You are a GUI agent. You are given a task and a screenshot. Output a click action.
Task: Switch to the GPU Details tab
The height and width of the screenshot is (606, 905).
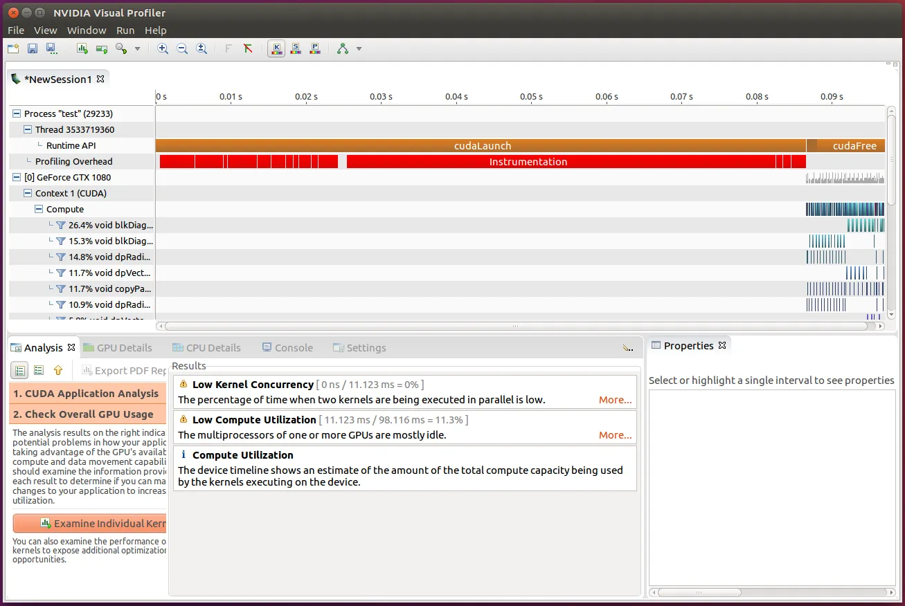(x=117, y=347)
